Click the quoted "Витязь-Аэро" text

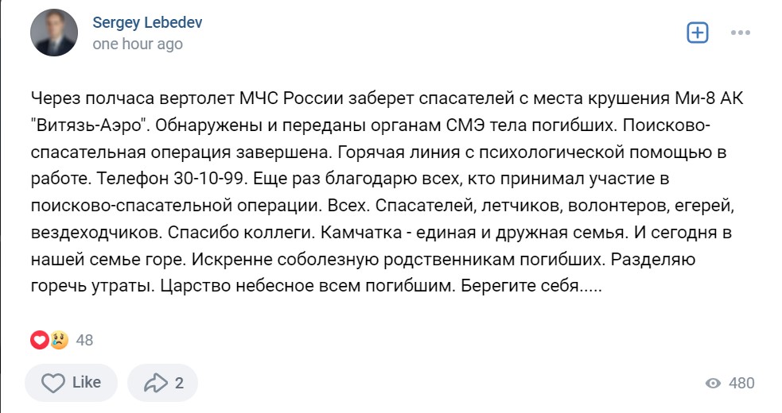90,125
